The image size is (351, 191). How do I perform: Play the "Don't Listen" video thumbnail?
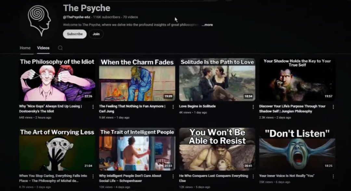pyautogui.click(x=297, y=149)
